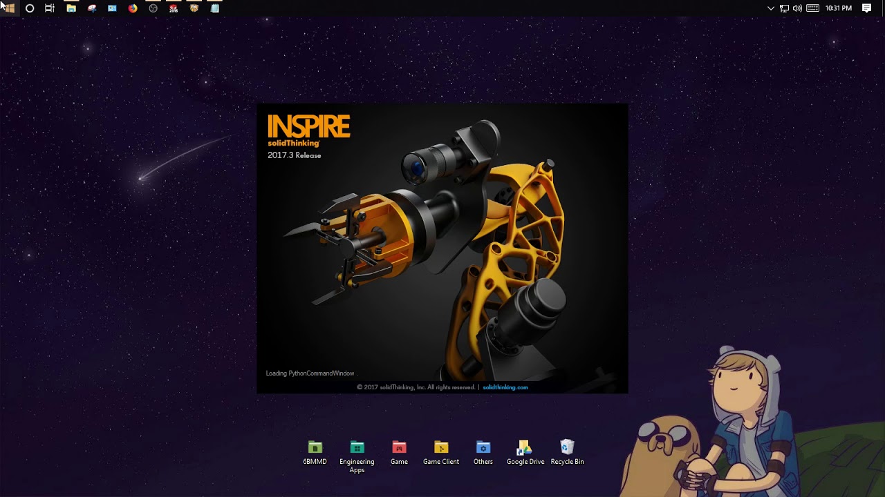Screen dimensions: 885x497
Task: Open the network status tray icon
Action: 784,8
